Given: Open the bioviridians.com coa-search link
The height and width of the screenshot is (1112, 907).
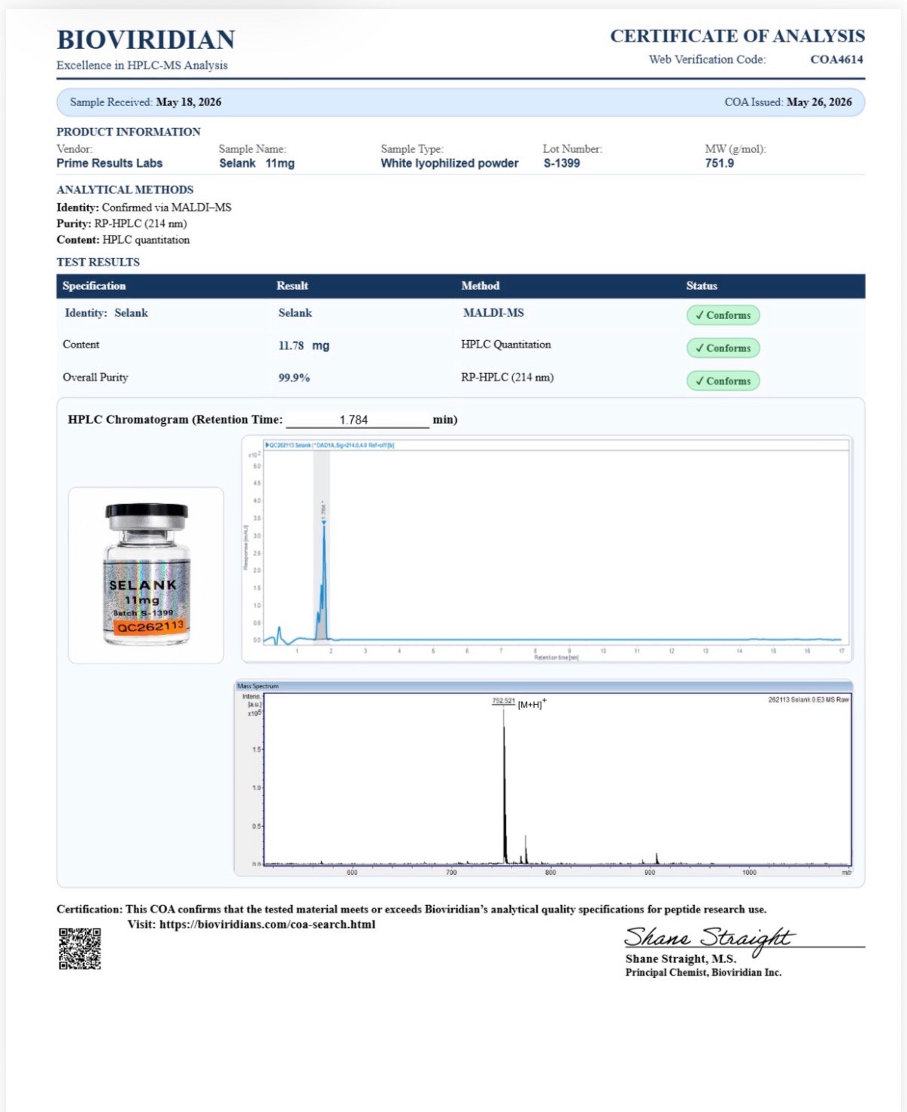Looking at the screenshot, I should click(267, 925).
